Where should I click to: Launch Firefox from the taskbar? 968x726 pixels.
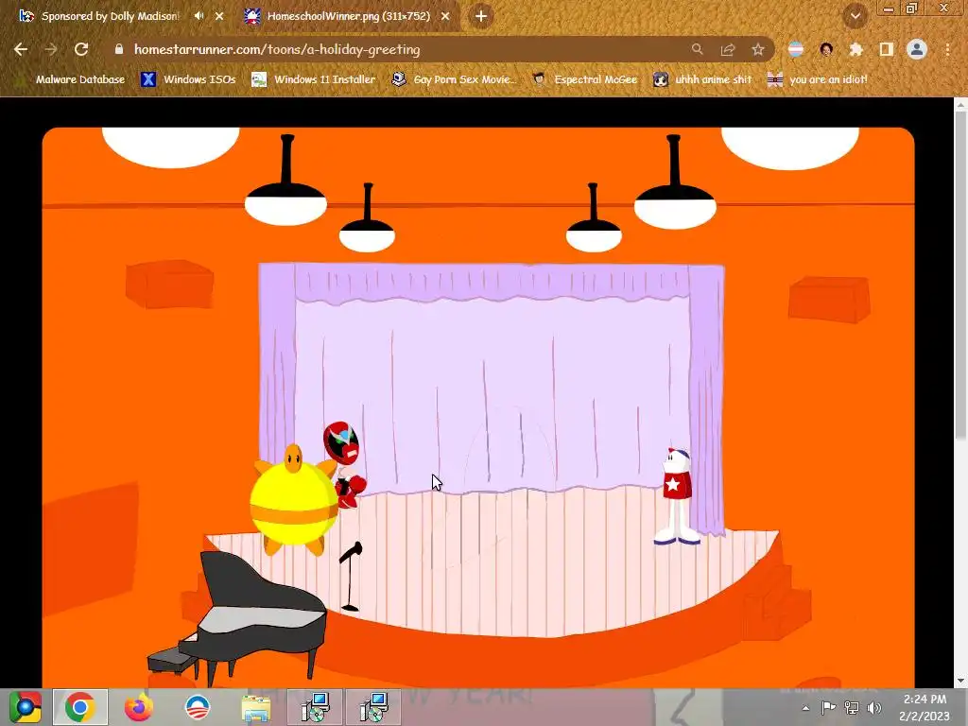(139, 707)
